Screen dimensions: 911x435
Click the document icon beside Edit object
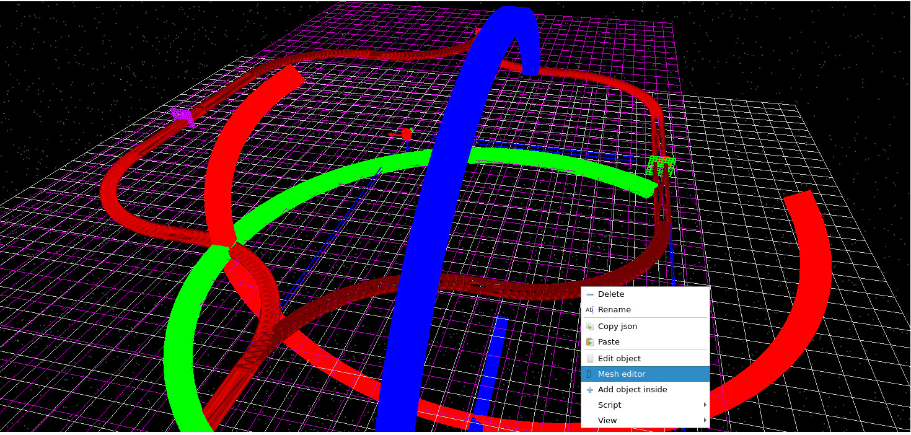[x=589, y=358]
